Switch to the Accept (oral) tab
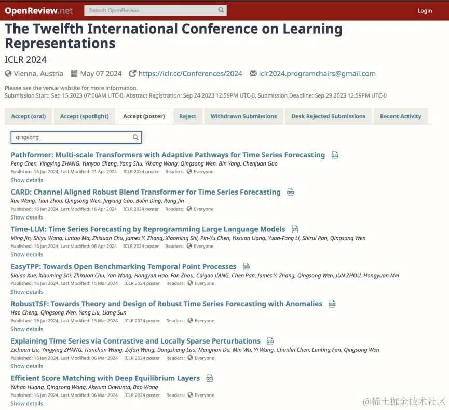This screenshot has height=410, width=449. (29, 116)
